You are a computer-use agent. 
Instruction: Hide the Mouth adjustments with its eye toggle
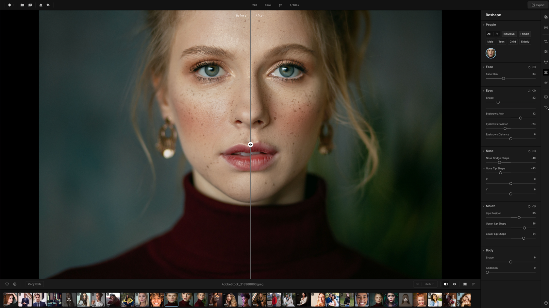pyautogui.click(x=535, y=206)
